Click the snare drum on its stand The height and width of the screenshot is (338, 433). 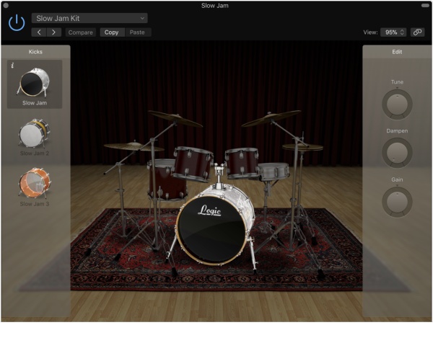coord(273,172)
